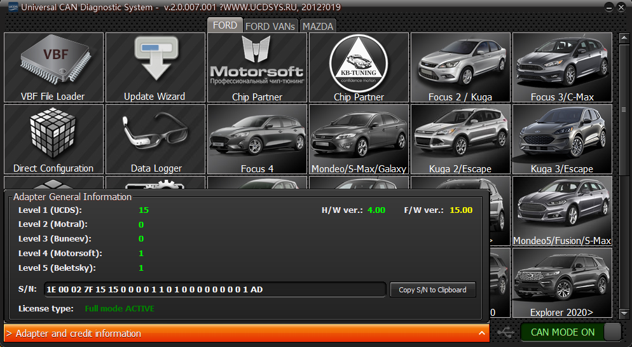Select the Mondeo5/Fusion/S-Max vehicle
The width and height of the screenshot is (632, 347).
click(562, 211)
